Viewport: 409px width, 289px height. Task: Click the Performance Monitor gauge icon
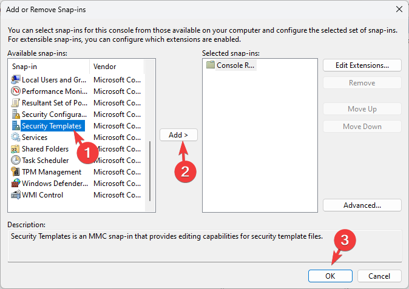click(16, 91)
